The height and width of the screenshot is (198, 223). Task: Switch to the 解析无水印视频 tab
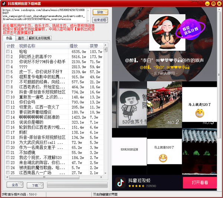39,38
